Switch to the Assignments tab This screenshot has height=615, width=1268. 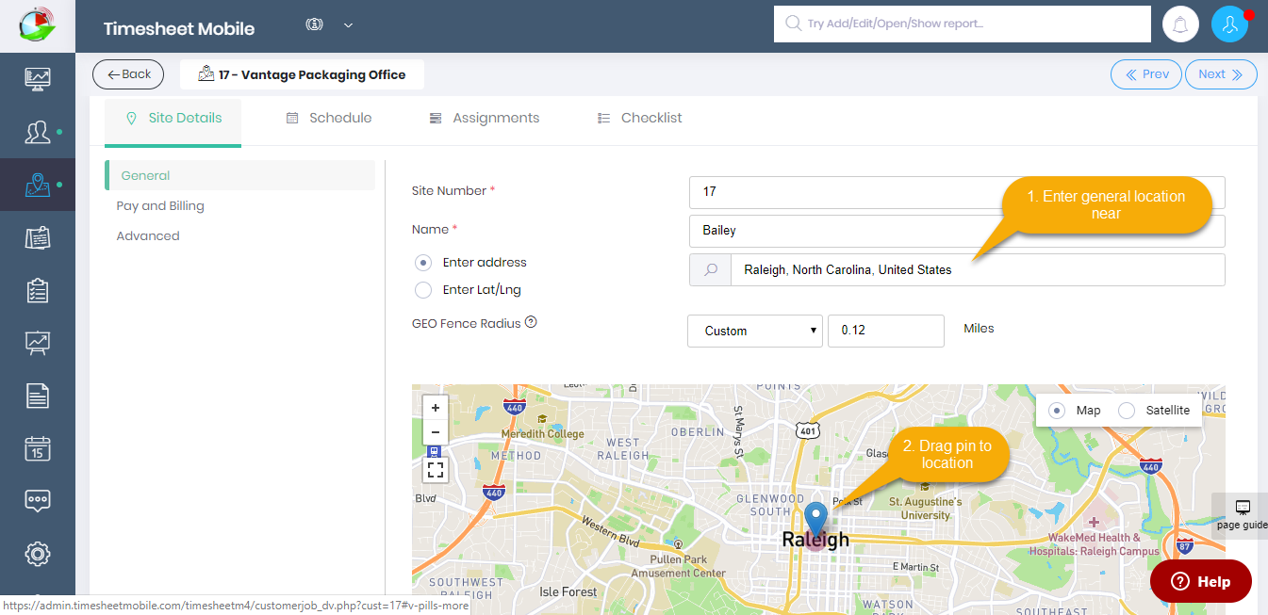pos(485,119)
